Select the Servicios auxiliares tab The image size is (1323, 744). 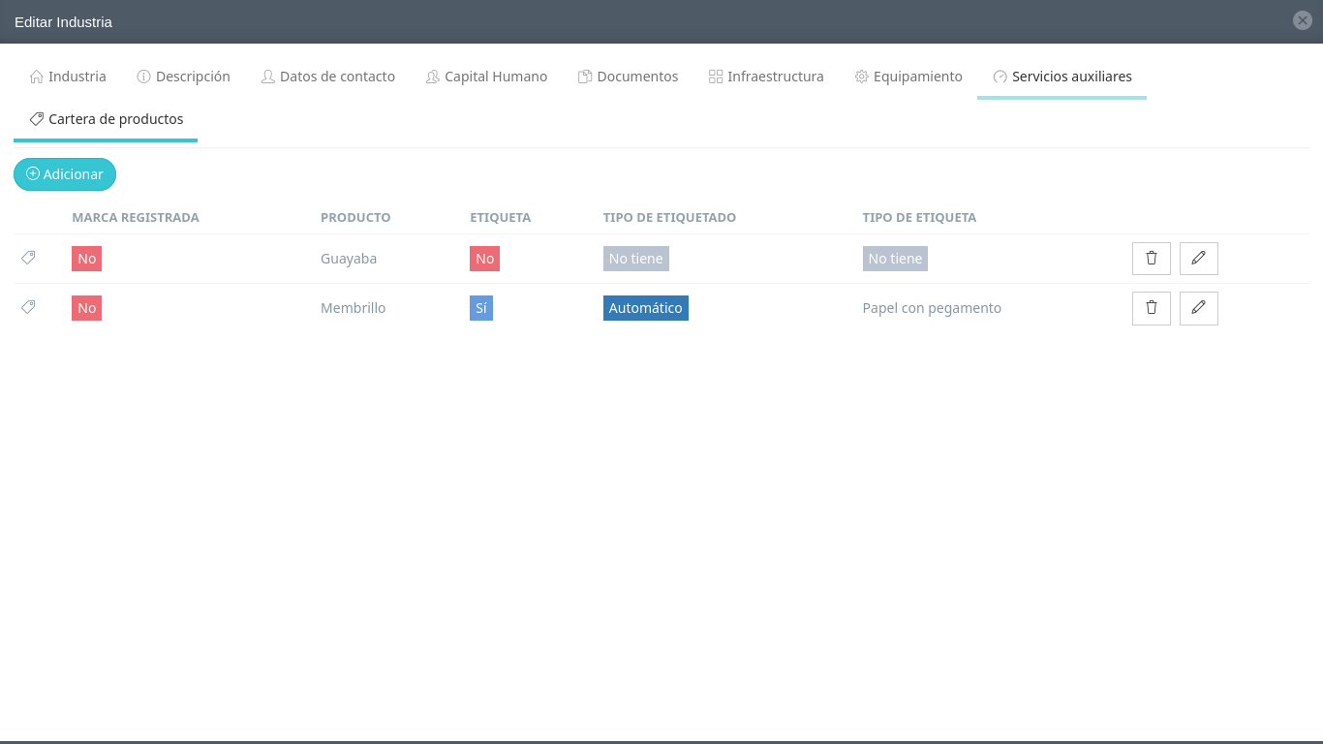[x=1061, y=77]
